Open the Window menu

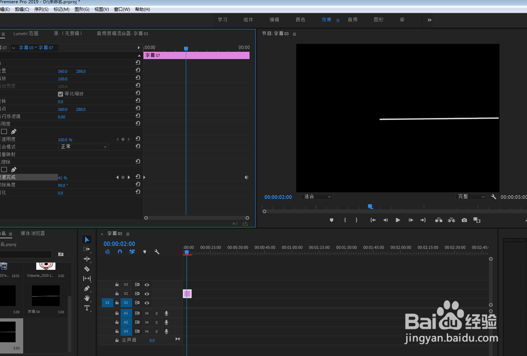(x=122, y=9)
